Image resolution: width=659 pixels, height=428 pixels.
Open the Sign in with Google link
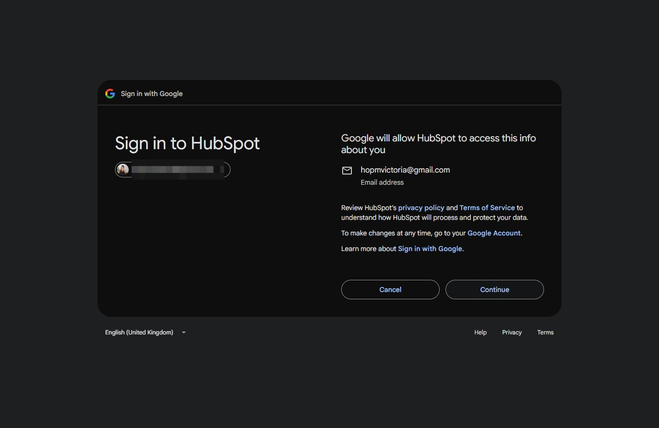(430, 249)
